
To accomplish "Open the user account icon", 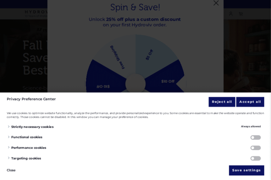I will [231, 14].
